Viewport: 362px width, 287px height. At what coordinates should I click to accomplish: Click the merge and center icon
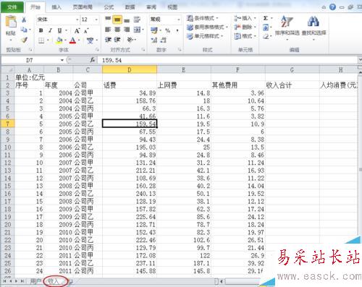point(137,30)
